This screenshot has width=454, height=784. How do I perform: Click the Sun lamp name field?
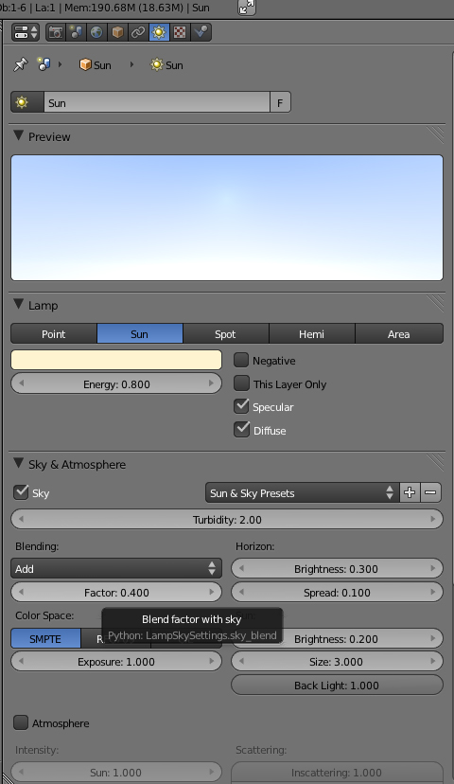[157, 102]
